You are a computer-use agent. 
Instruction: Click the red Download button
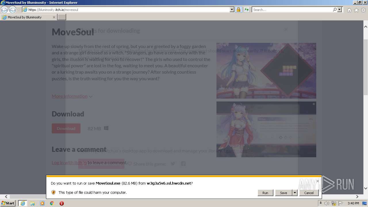pyautogui.click(x=66, y=129)
